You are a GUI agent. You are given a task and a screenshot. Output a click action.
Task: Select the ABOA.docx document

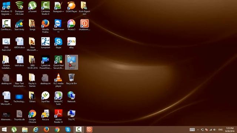click(x=19, y=43)
